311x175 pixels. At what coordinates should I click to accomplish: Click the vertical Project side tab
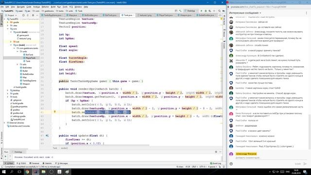coord(1,20)
